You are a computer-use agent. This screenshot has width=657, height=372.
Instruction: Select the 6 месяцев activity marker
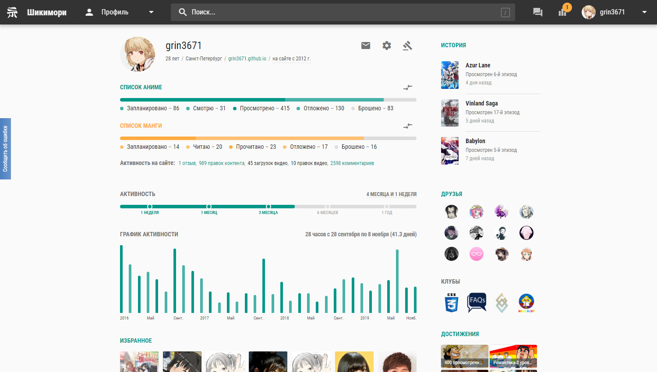tap(328, 207)
